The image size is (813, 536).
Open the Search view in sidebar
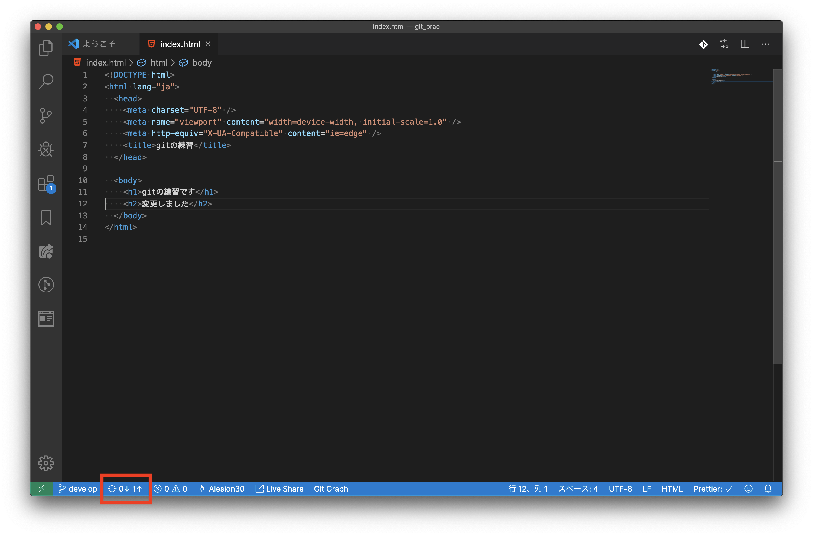click(x=46, y=81)
